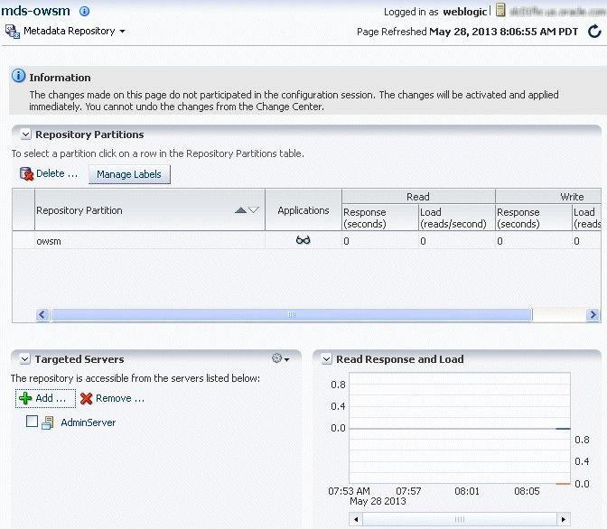This screenshot has width=607, height=529.
Task: Click the Repository Partition column header
Action: (x=150, y=210)
